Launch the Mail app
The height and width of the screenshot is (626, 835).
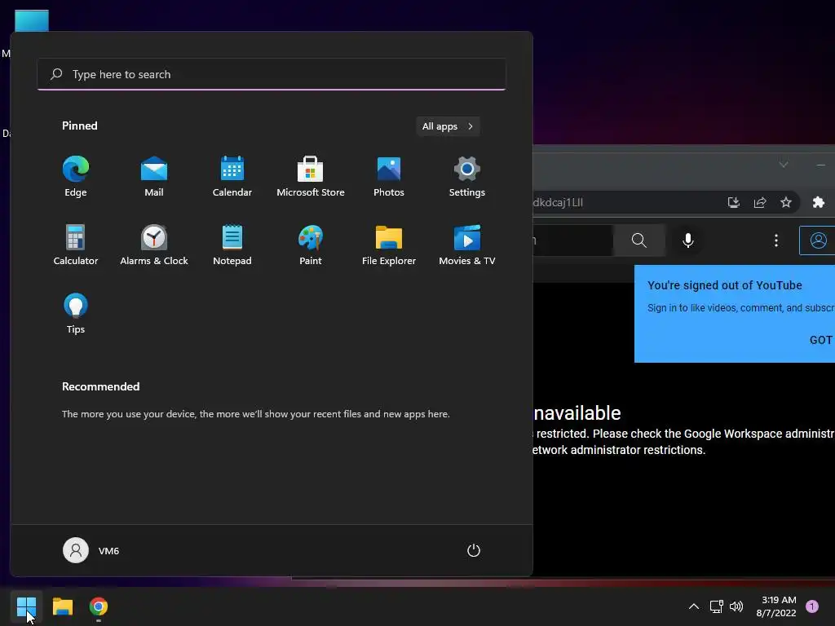pyautogui.click(x=154, y=177)
